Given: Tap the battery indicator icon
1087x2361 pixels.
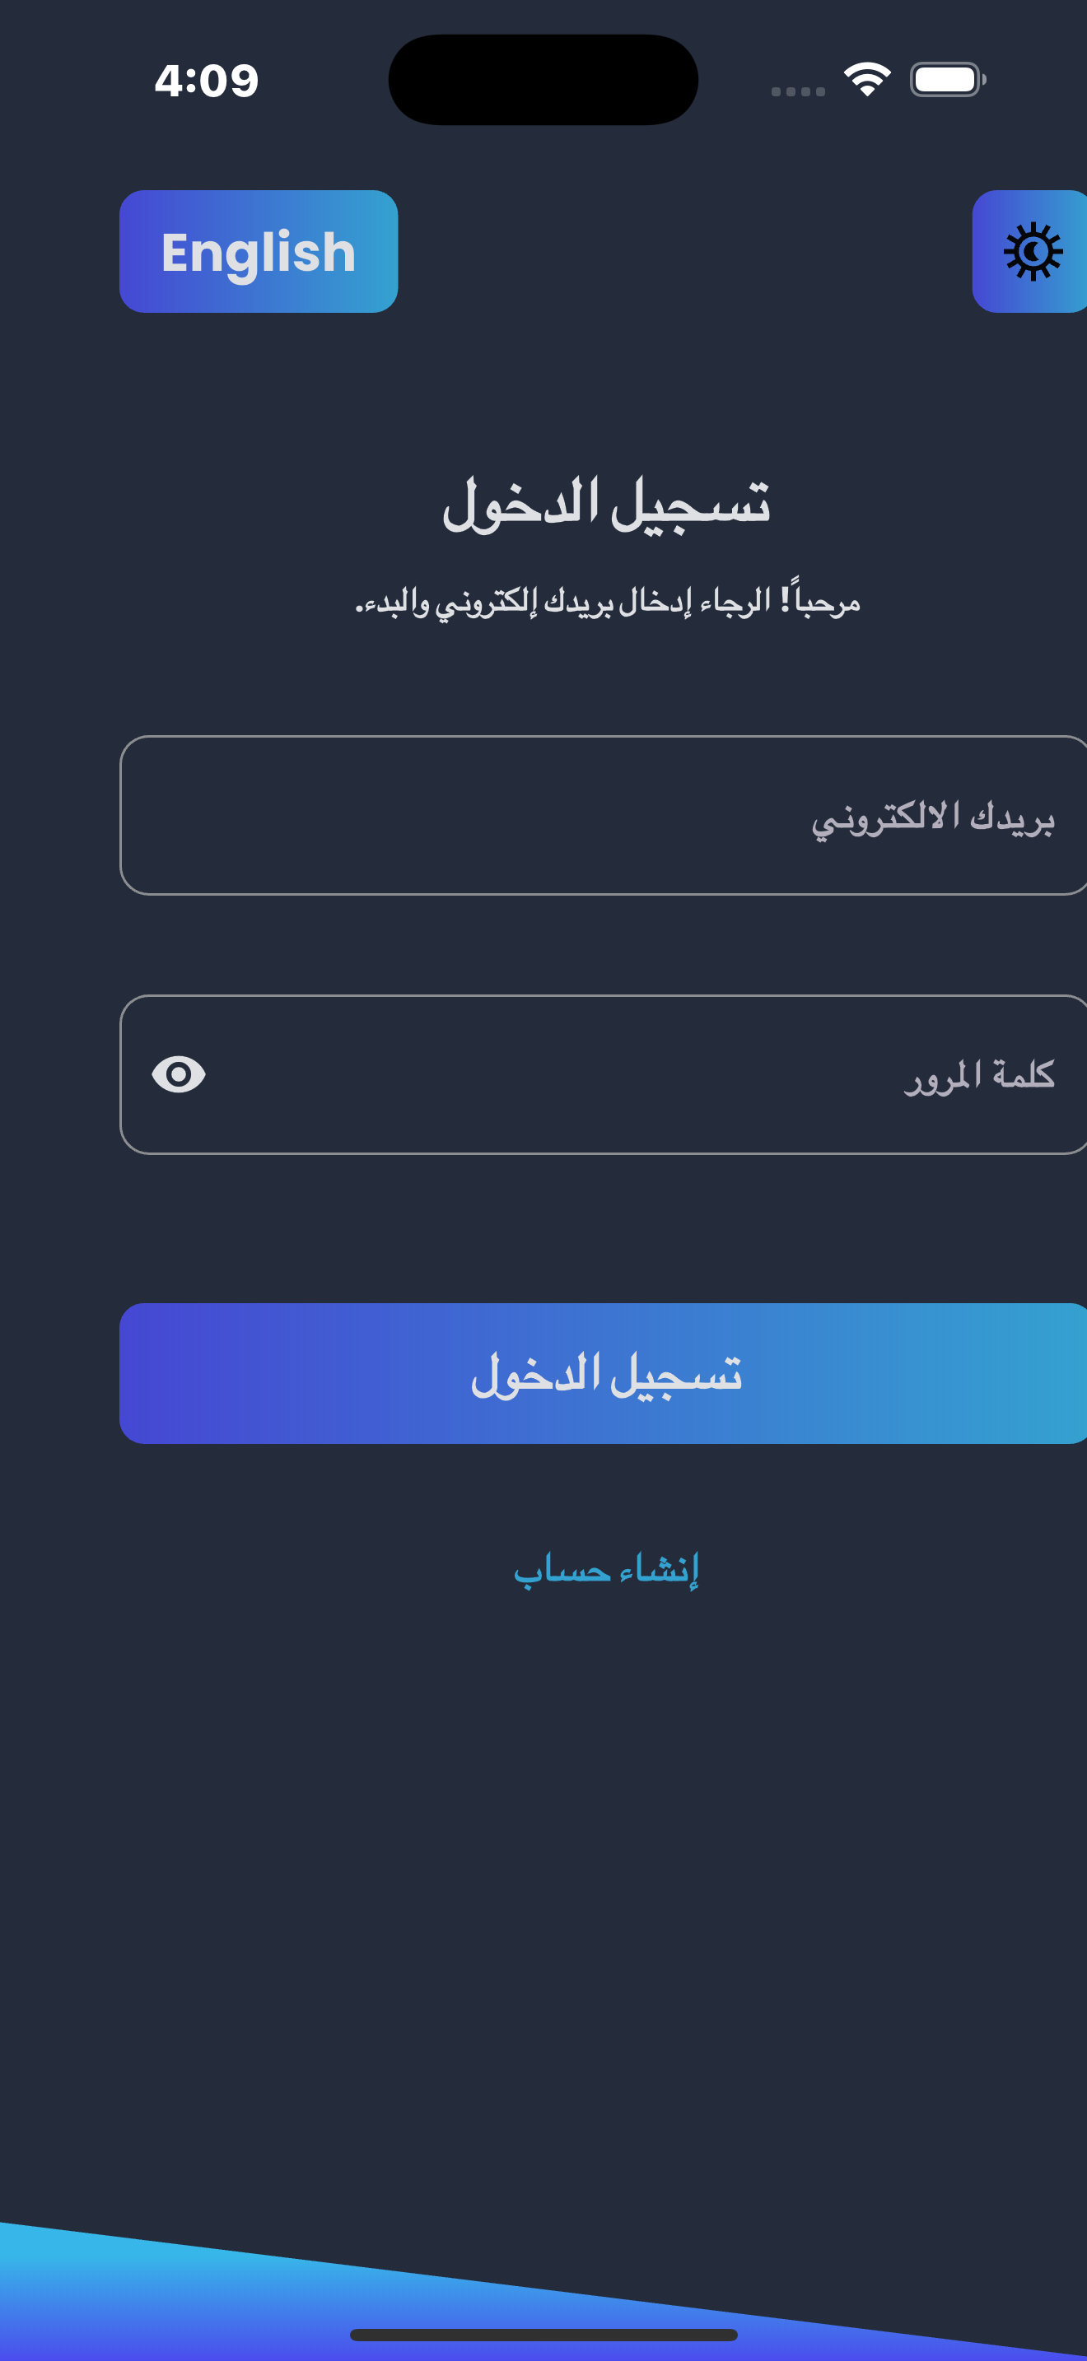Looking at the screenshot, I should pos(948,80).
